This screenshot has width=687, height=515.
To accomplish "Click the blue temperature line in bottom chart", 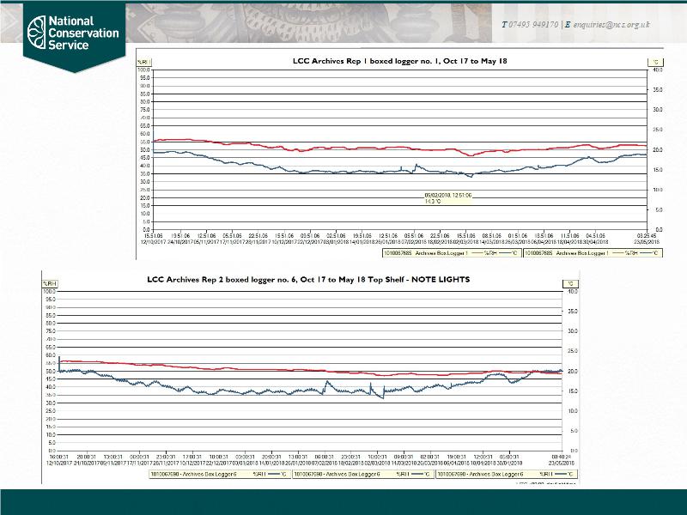I will point(215,391).
